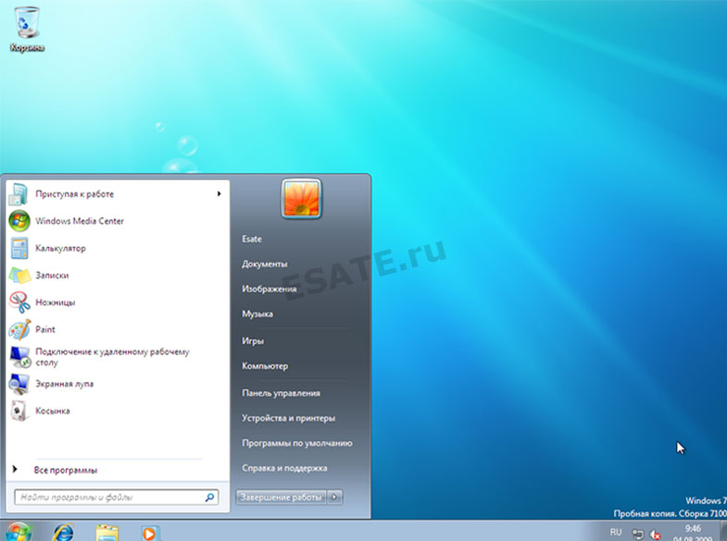Click the Start orb button
Screen dimensions: 727x541
(19, 531)
